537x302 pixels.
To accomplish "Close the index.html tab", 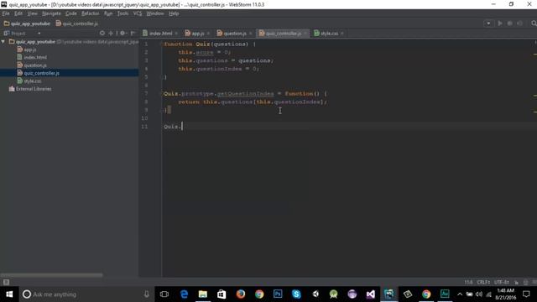I will (176, 34).
